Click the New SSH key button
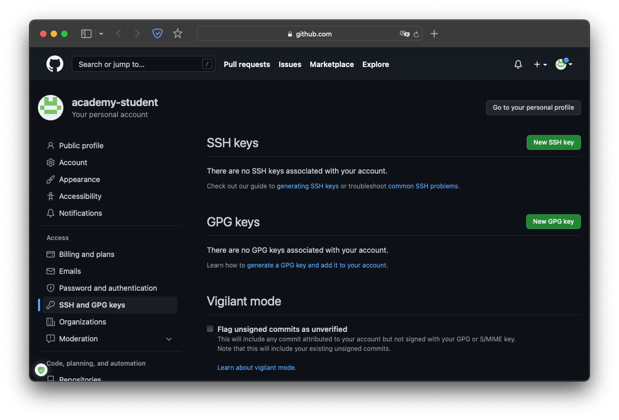619x420 pixels. click(x=554, y=142)
